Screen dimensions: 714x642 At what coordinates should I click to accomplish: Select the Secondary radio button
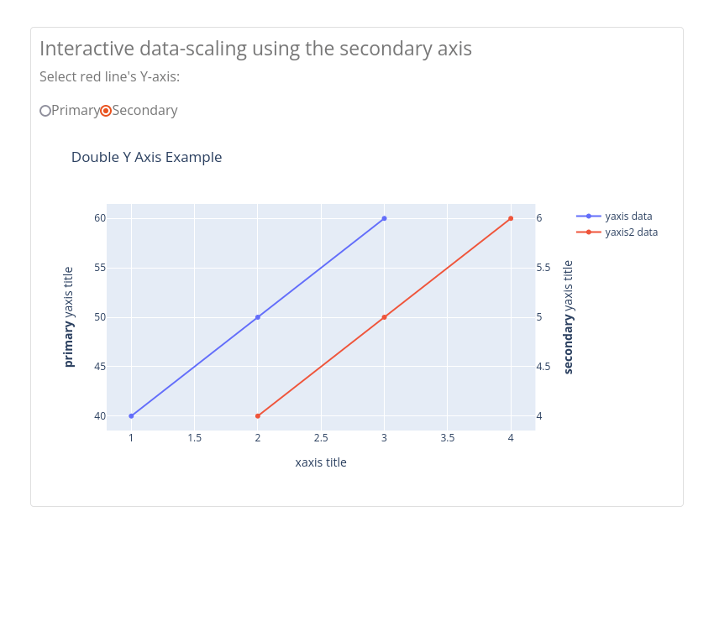coord(106,111)
